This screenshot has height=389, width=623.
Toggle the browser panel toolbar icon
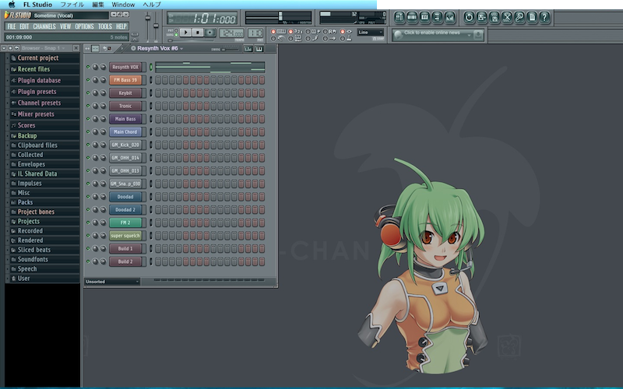coord(437,17)
